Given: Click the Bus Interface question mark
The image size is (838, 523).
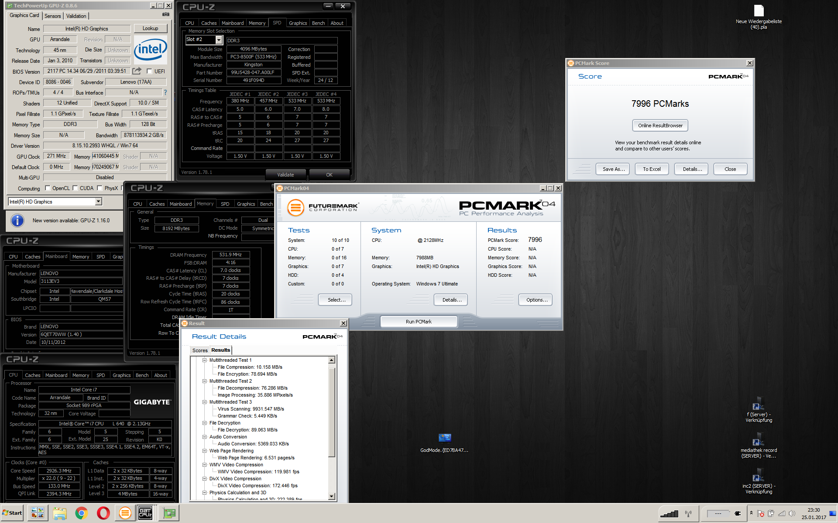Looking at the screenshot, I should [x=165, y=92].
